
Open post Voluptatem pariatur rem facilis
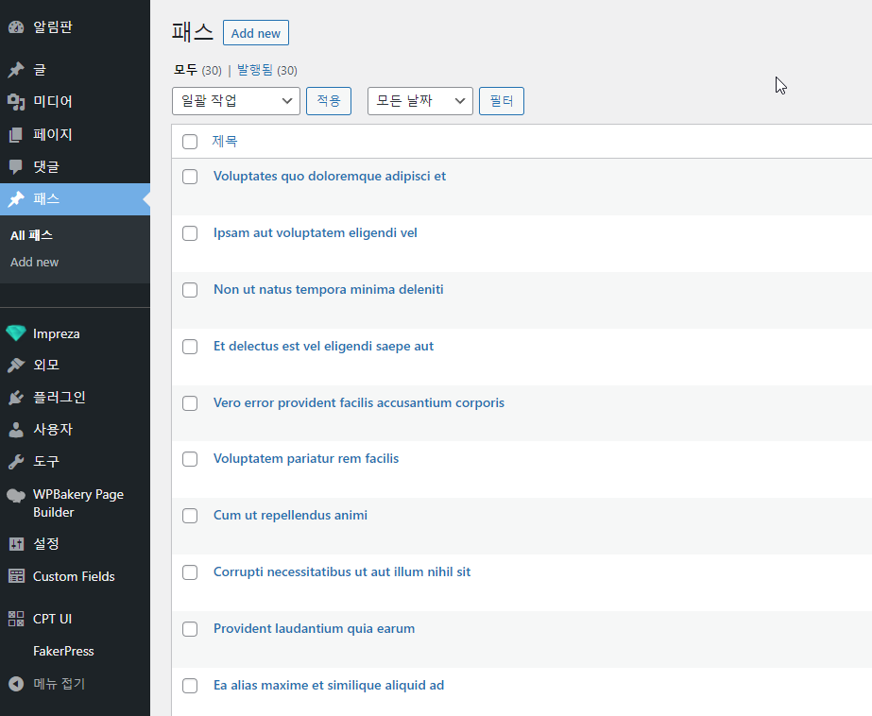click(306, 459)
